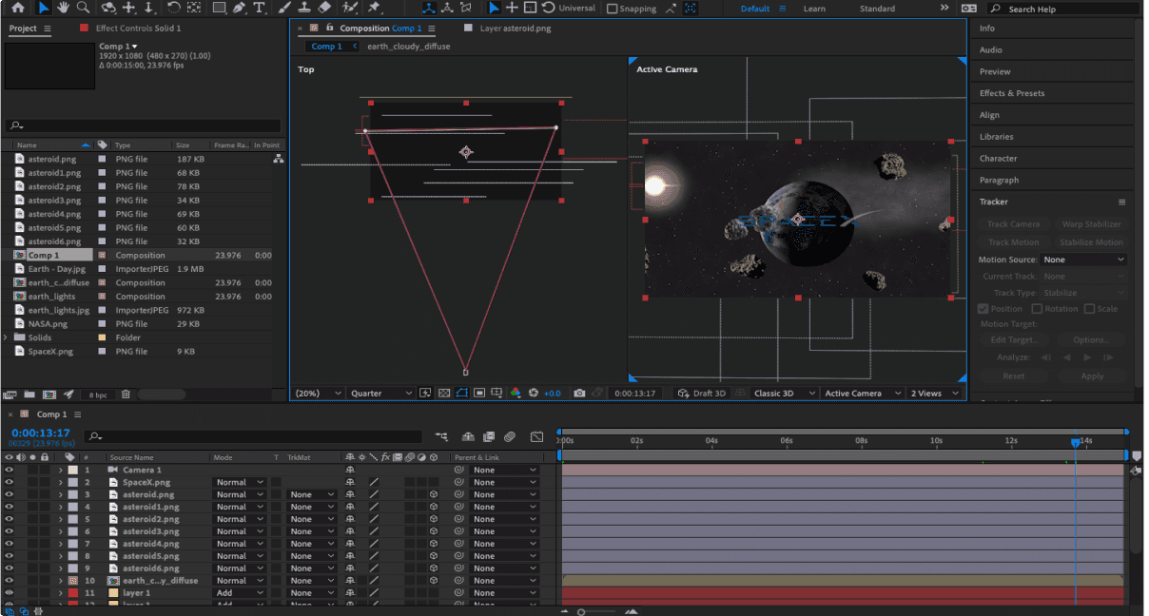Switch to the Learn workspace
Image resolution: width=1149 pixels, height=616 pixels.
[814, 9]
